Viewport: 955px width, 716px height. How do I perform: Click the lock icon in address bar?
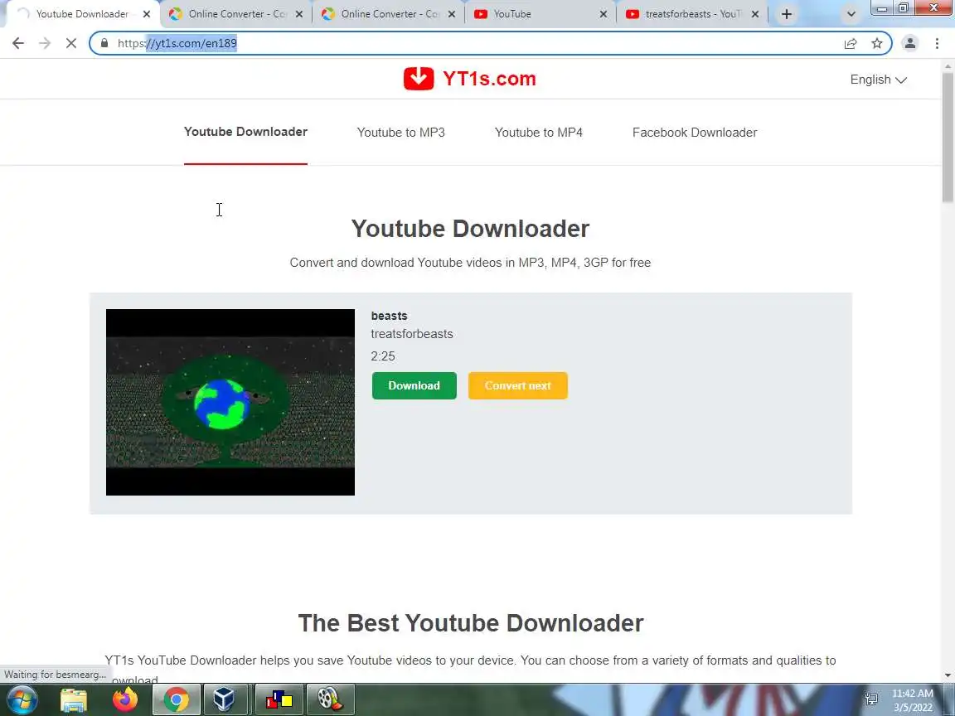[104, 43]
